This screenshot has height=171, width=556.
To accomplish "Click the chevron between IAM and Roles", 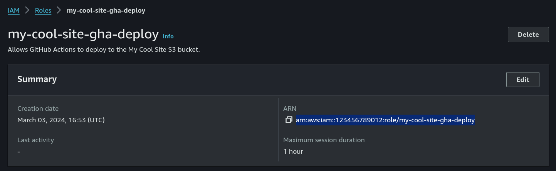I will pos(27,10).
